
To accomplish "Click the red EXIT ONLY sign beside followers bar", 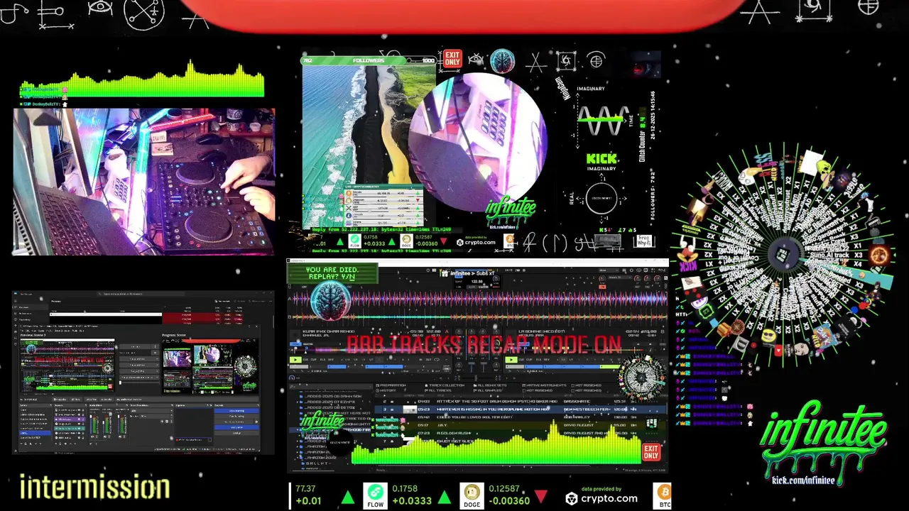I will (452, 58).
